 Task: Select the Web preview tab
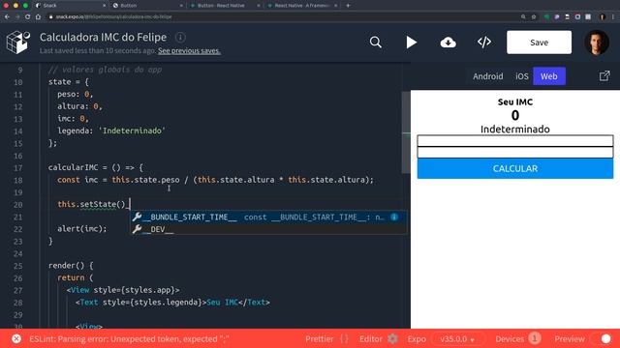click(549, 76)
